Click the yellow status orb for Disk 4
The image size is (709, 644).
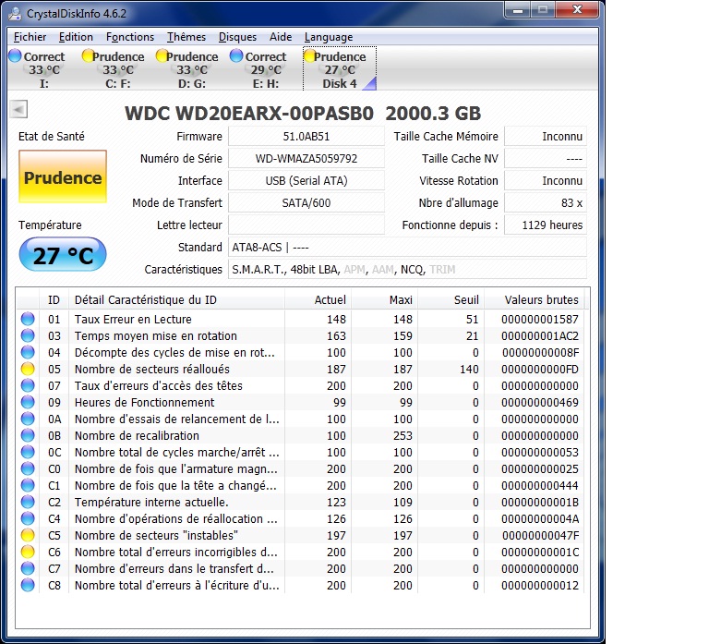tap(310, 55)
